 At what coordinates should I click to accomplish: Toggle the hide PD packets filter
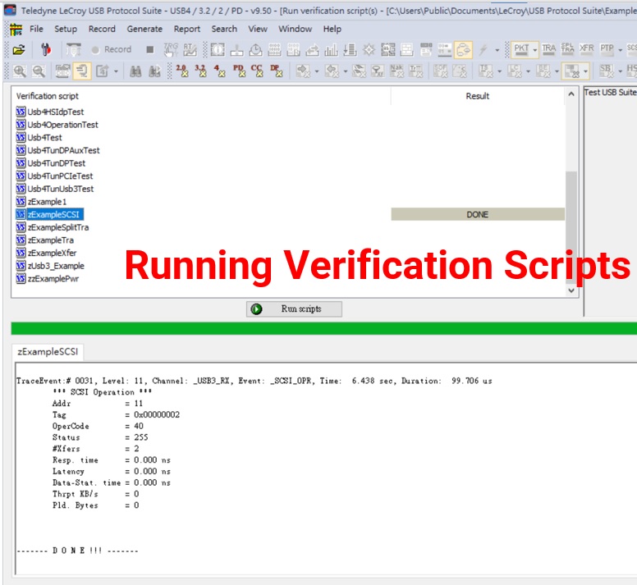(x=239, y=71)
